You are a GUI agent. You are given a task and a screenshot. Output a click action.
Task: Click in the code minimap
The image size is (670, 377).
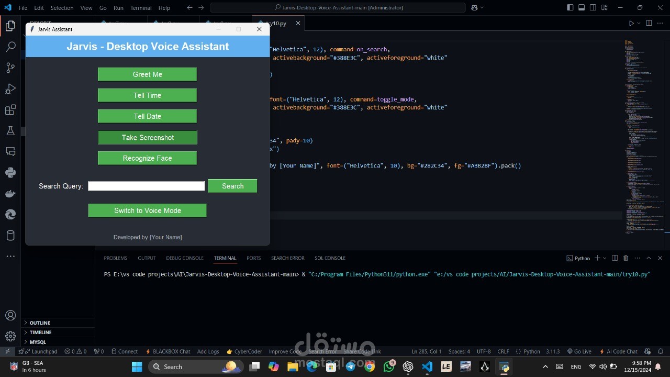click(x=643, y=131)
